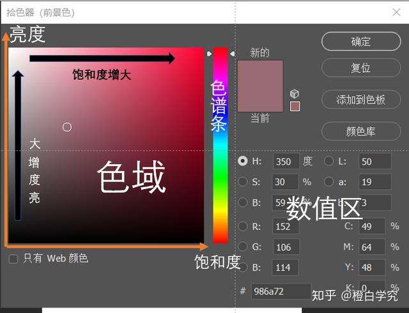Click the out-of-gamut warning cube icon

(295, 93)
